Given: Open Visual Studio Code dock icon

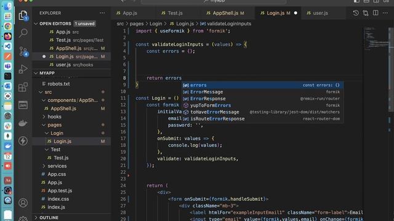Looking at the screenshot, I should (7, 46).
